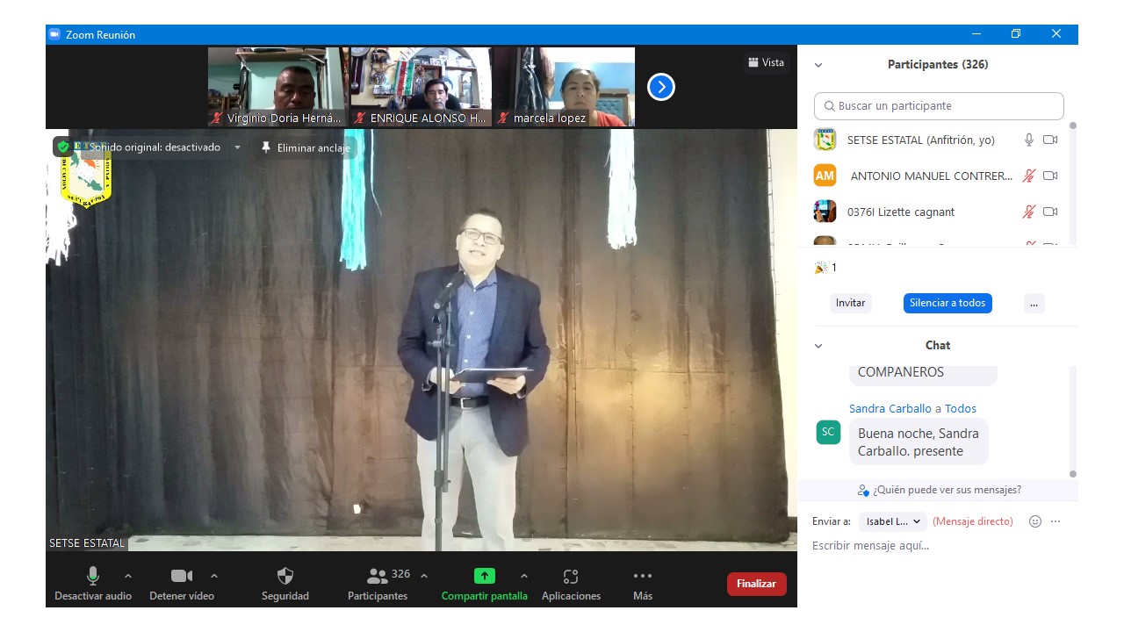Open the Enviar a recipient dropdown Isabel L...
The image size is (1124, 632).
point(893,521)
